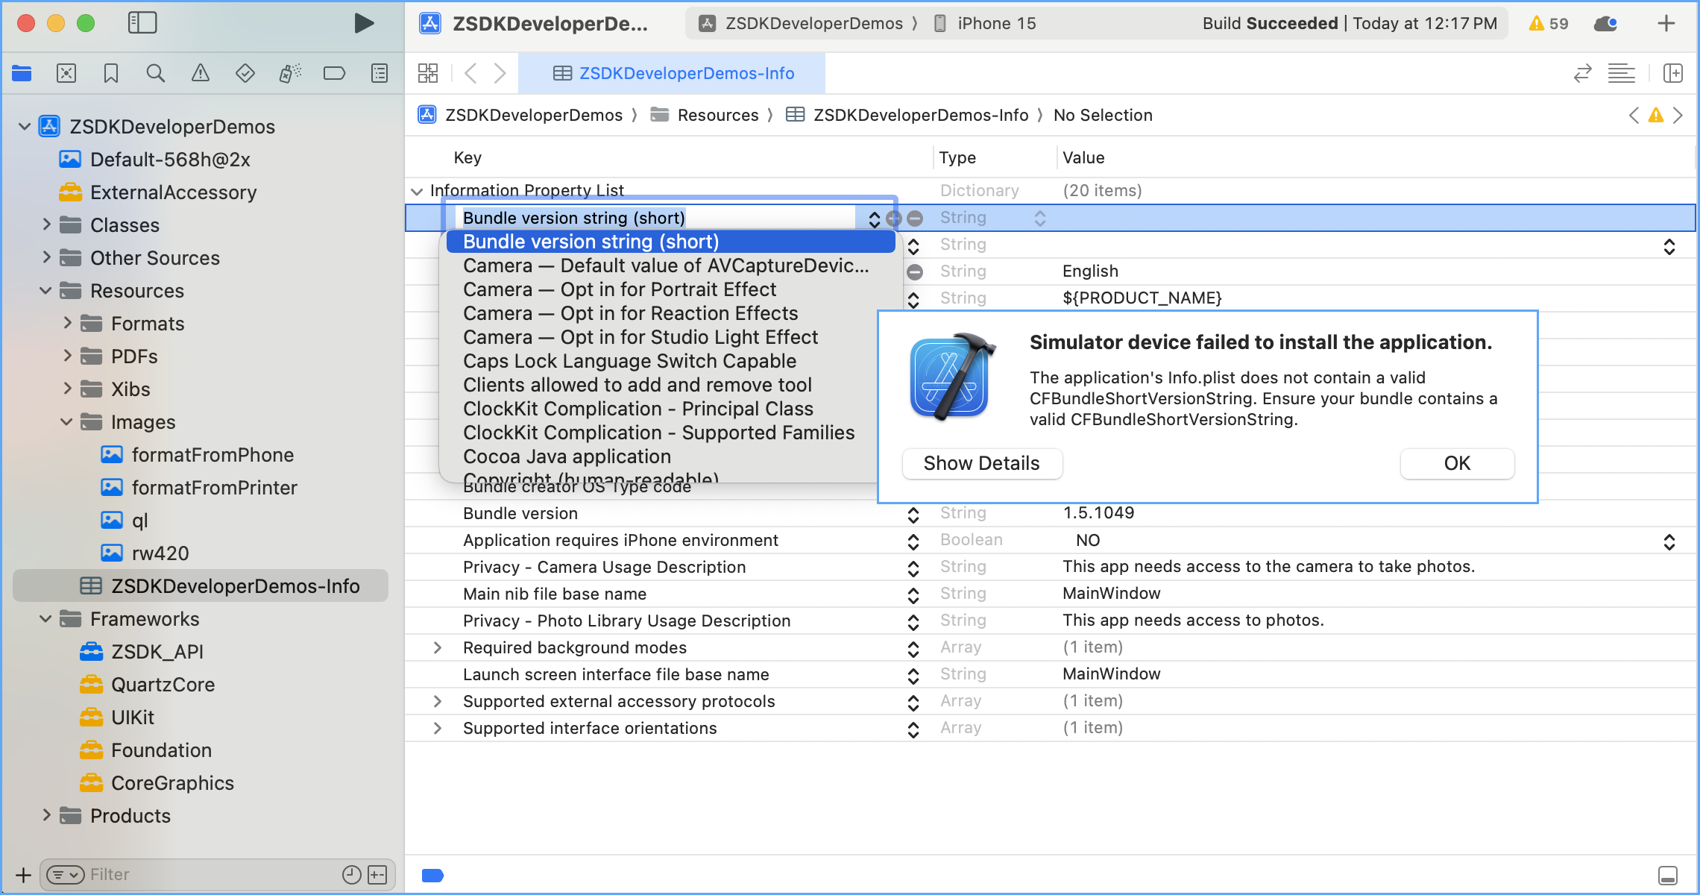Screen dimensions: 1700x895
Task: Select the ZSDKDeveloperDemos-Info editor tab
Action: [x=673, y=73]
